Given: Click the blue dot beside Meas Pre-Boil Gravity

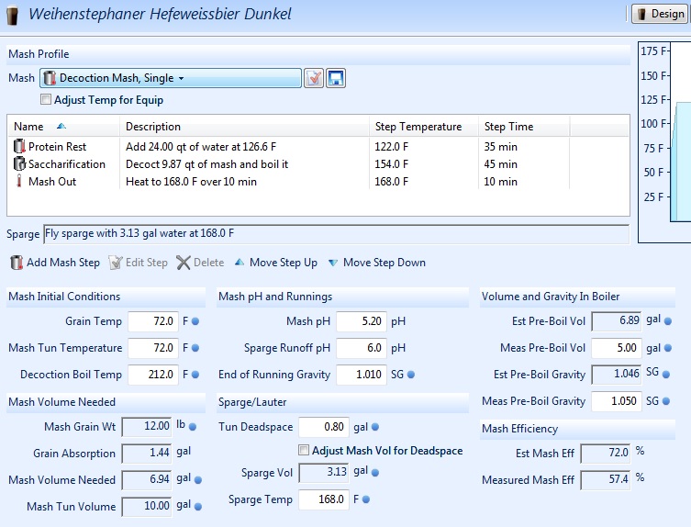Looking at the screenshot, I should (666, 401).
